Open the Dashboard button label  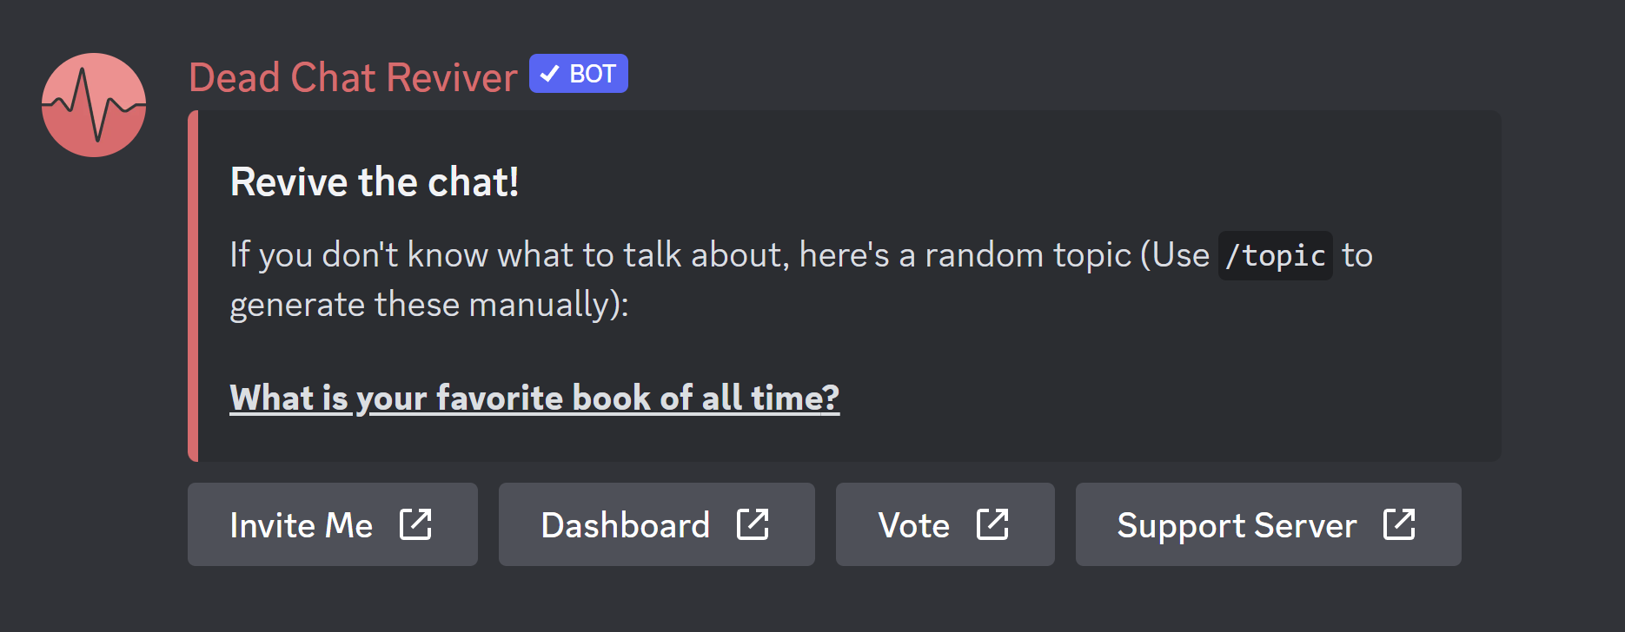625,525
